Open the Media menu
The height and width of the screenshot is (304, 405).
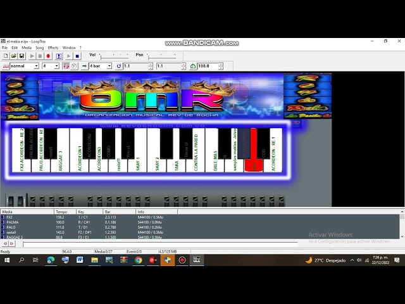pos(27,48)
